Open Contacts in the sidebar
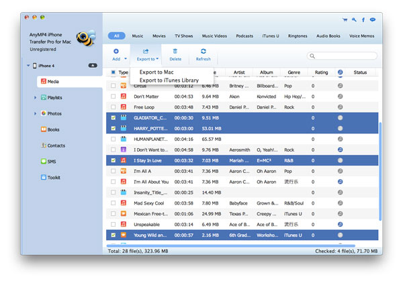The height and width of the screenshot is (283, 403). pyautogui.click(x=56, y=145)
